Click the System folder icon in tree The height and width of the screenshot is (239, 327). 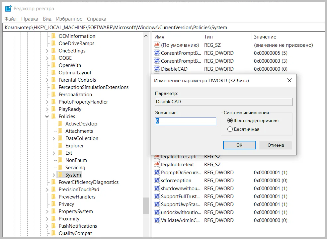[x=60, y=175]
